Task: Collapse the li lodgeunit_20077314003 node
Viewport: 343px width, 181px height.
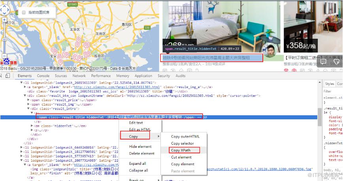Action: 21,160
